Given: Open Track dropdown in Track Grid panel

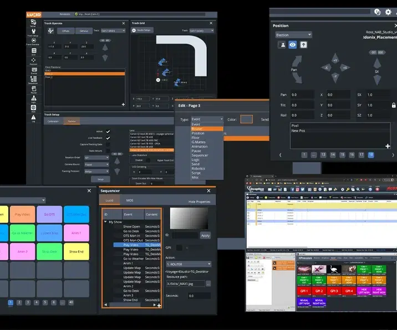Looking at the screenshot, I should (x=201, y=30).
